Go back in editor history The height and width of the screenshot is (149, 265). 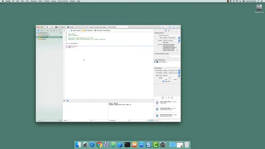(67, 30)
